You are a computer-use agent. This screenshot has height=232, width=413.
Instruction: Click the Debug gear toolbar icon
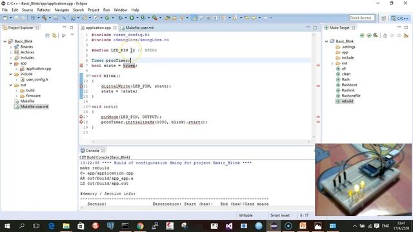pyautogui.click(x=121, y=18)
